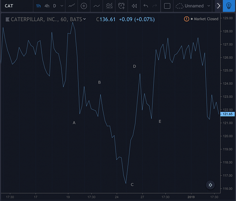Click the CAT symbol search field
The image size is (236, 201).
tap(17, 6)
